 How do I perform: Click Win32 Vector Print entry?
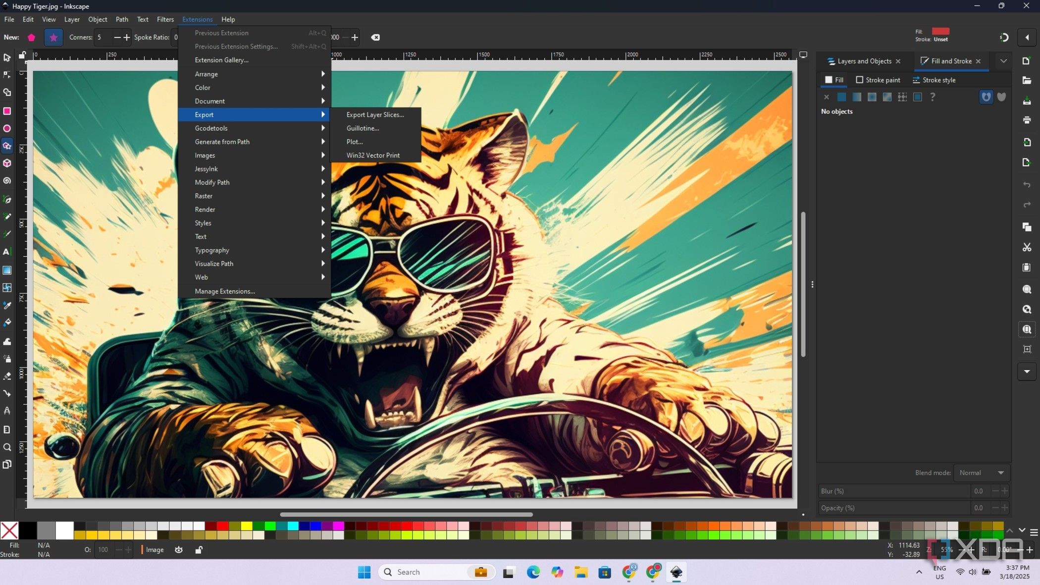[x=376, y=155]
